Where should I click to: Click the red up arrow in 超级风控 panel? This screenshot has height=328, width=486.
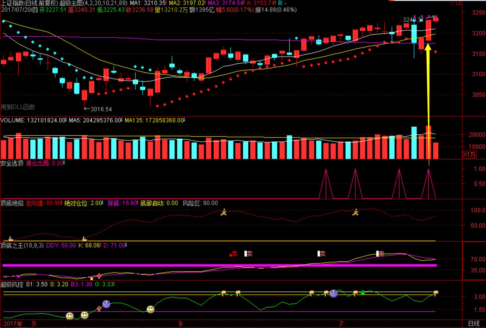99,309
